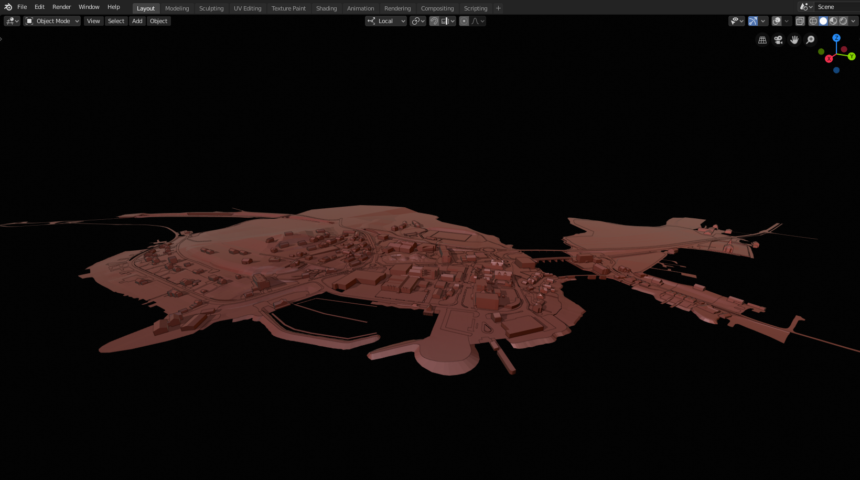Switch to material preview shading

(x=833, y=21)
